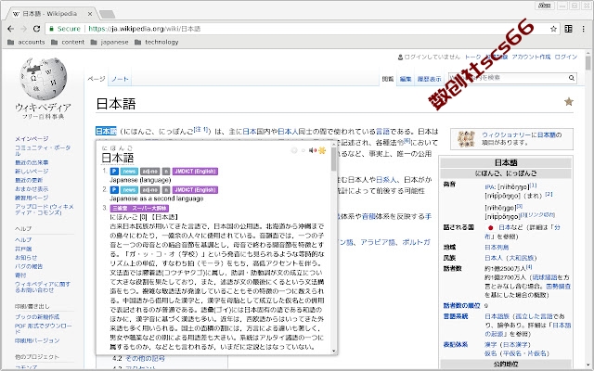
Task: Click the large grey circle icon in popup
Action: [294, 150]
